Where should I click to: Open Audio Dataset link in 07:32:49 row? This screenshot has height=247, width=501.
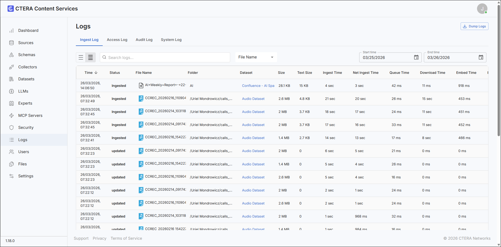tap(253, 99)
